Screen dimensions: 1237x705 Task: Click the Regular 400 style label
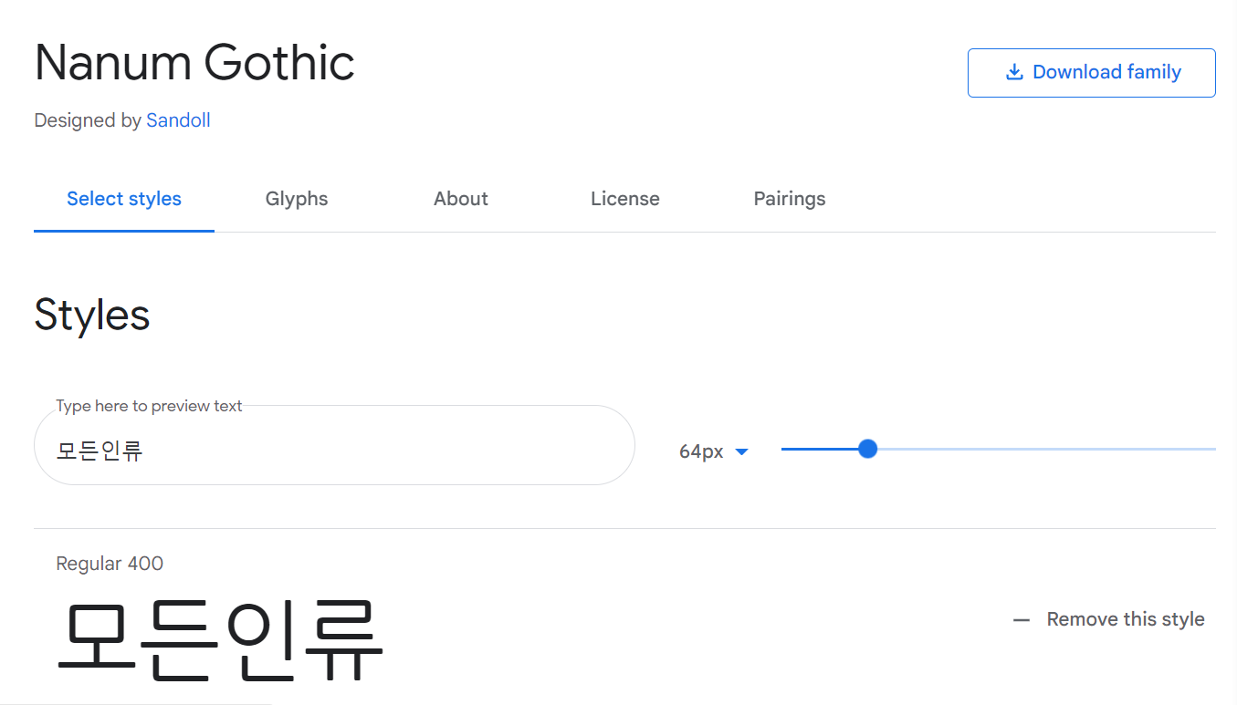(x=110, y=564)
